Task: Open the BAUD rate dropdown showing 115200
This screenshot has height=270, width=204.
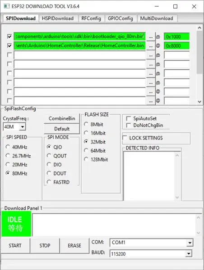Action: [189, 254]
